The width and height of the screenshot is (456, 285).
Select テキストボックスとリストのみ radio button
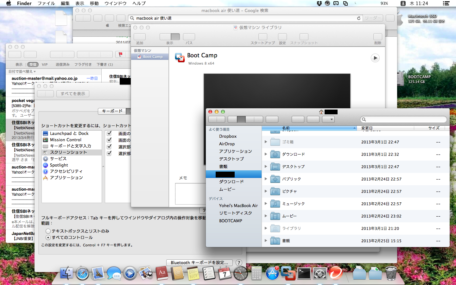tap(48, 231)
